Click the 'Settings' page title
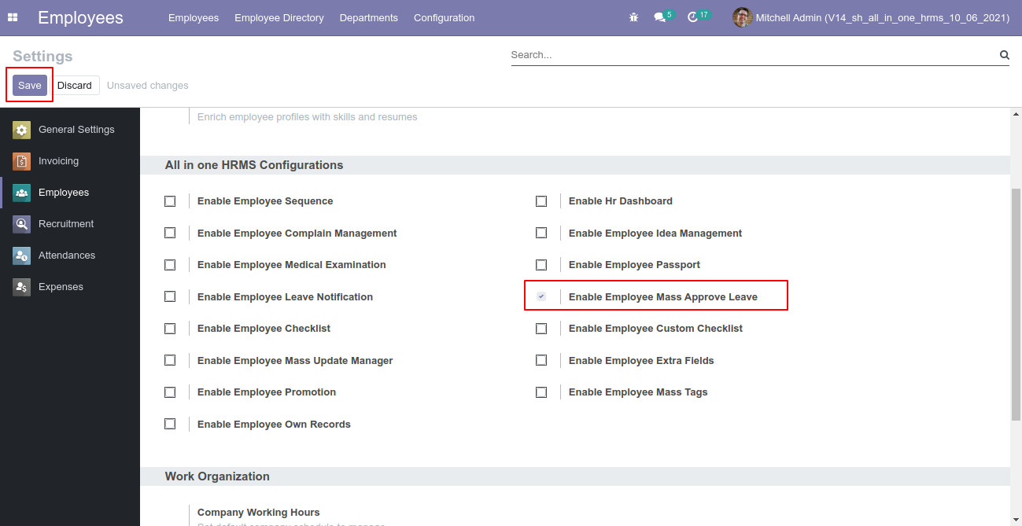The width and height of the screenshot is (1022, 526). [x=42, y=57]
